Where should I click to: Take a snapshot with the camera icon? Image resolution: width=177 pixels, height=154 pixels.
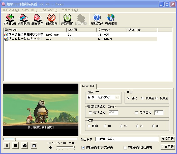click(x=25, y=145)
